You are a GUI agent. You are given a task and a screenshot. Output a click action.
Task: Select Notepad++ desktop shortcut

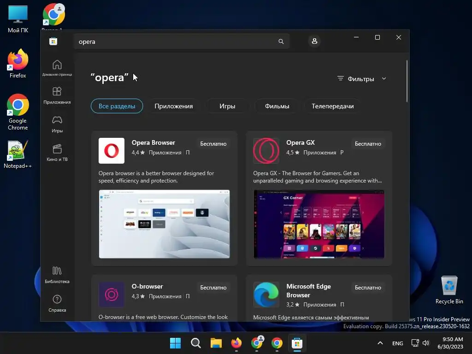pos(18,154)
